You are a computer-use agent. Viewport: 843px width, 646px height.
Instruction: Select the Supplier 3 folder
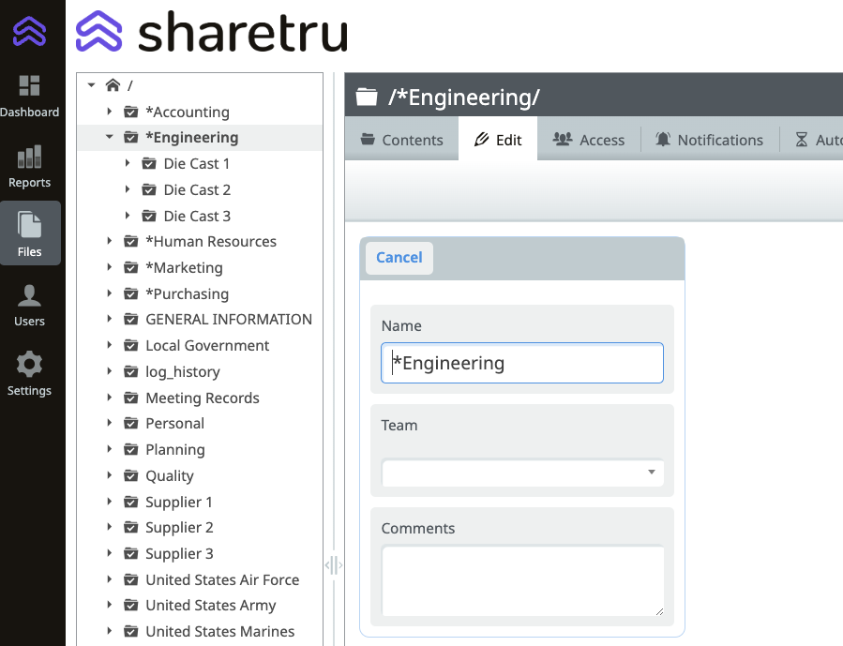point(179,553)
